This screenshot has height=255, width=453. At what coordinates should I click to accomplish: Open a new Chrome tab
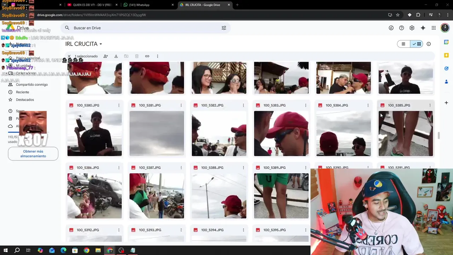pyautogui.click(x=237, y=5)
